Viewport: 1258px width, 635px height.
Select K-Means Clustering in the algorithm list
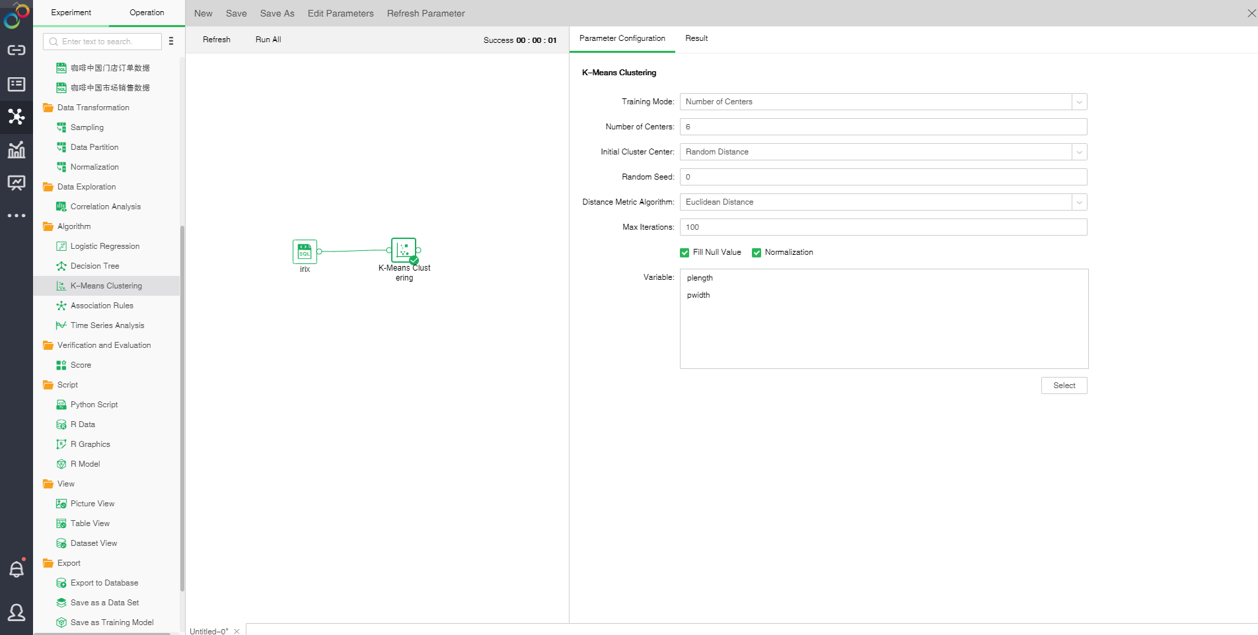[106, 286]
